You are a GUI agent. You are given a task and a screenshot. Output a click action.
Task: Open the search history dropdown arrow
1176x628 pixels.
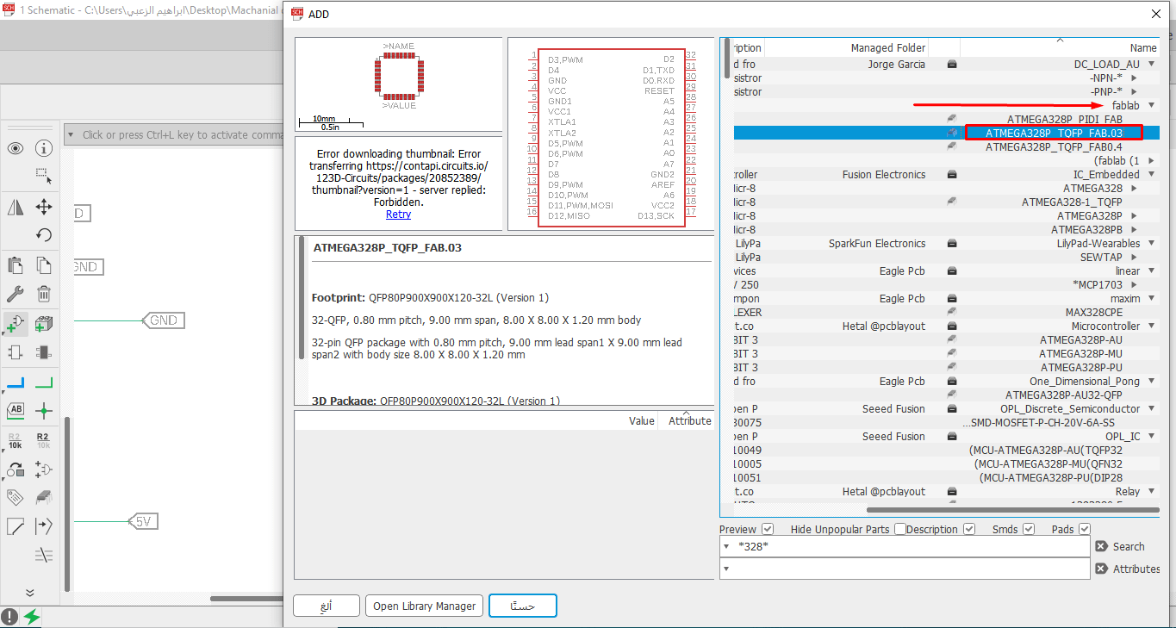coord(728,546)
